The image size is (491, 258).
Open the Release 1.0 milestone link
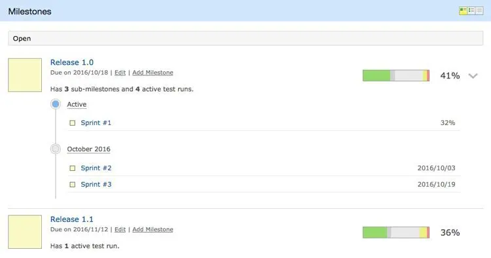[72, 62]
